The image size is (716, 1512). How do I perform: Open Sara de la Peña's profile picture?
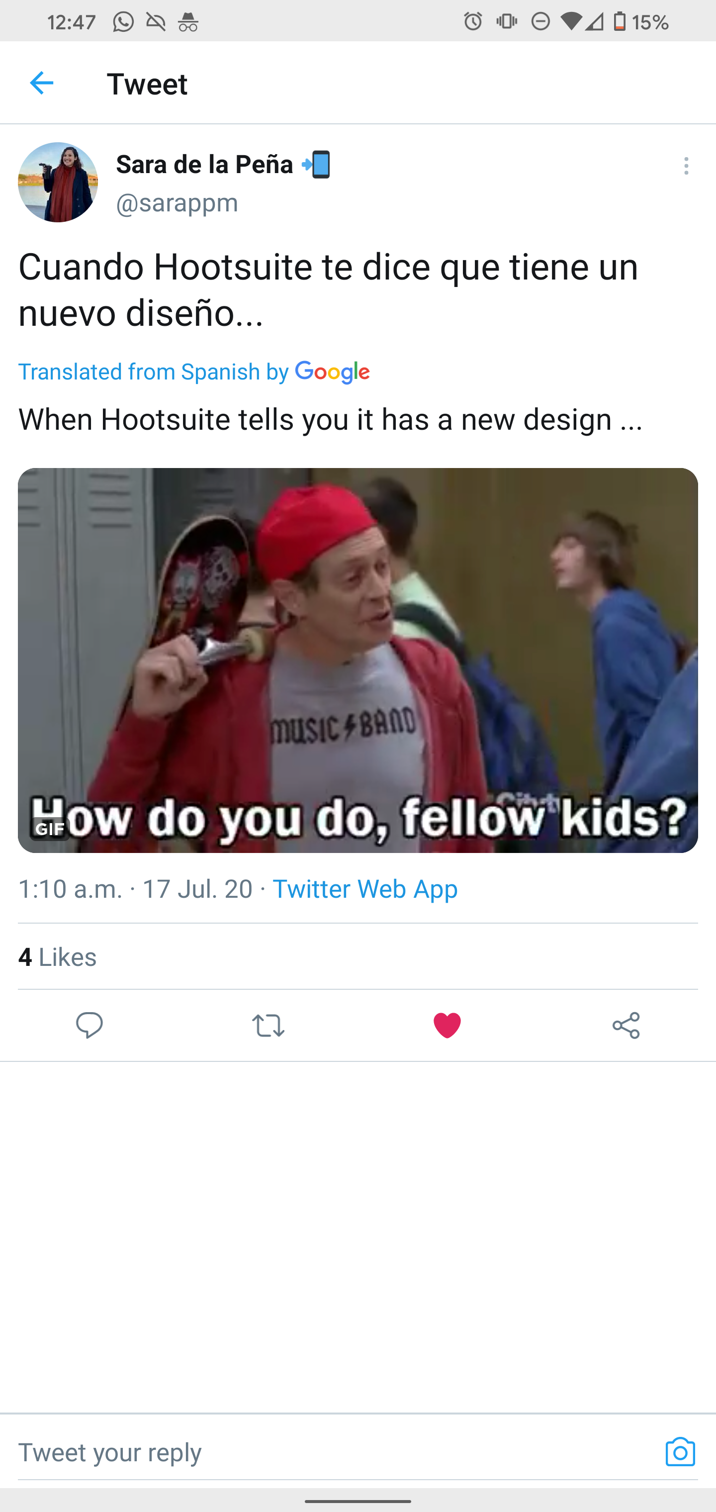(58, 182)
